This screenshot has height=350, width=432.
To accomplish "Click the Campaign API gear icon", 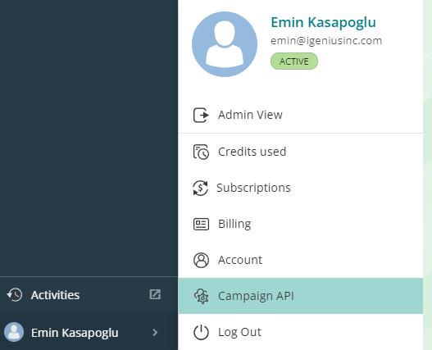I will point(202,296).
